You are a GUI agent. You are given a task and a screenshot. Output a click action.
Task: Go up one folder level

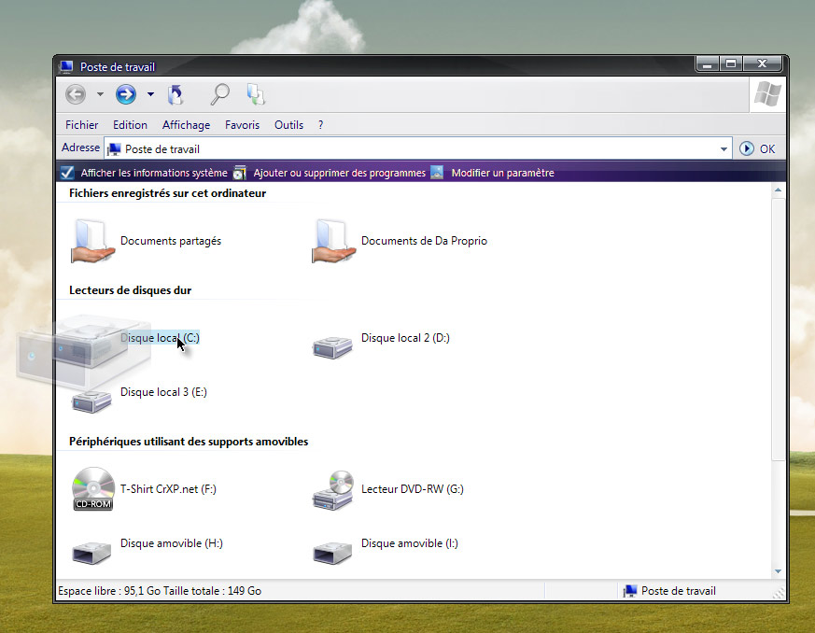click(x=176, y=94)
